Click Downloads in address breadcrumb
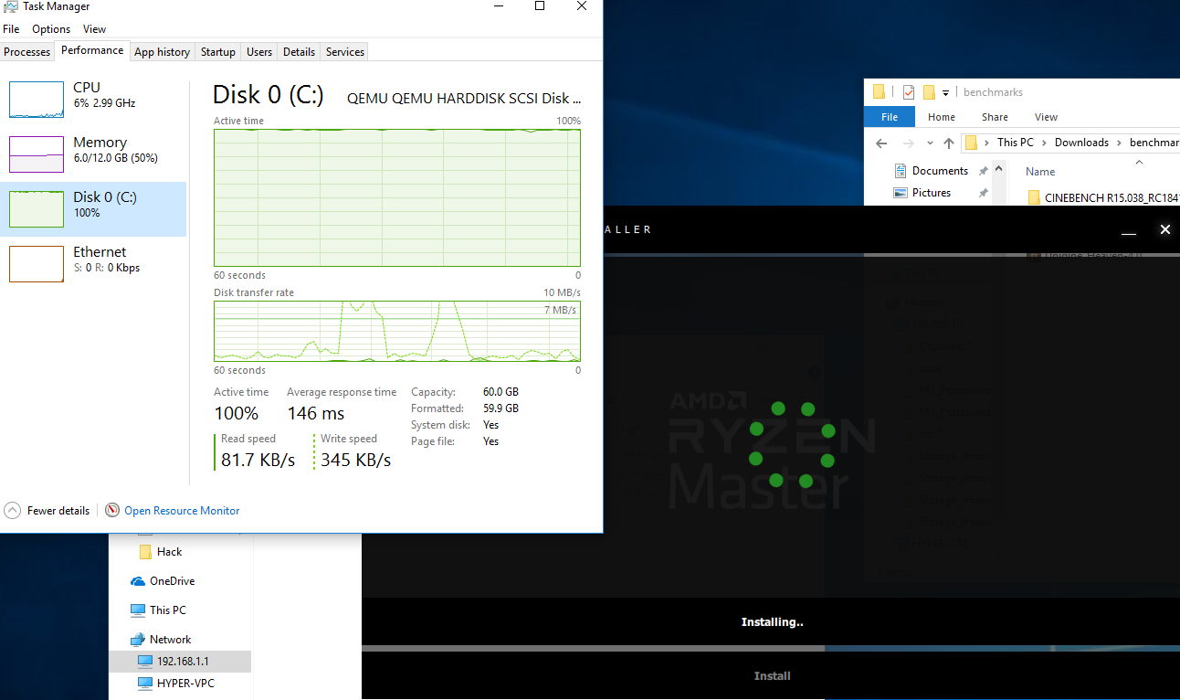The width and height of the screenshot is (1180, 700). coord(1081,143)
